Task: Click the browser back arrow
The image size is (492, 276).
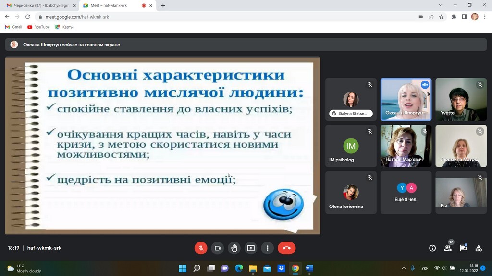Action: pyautogui.click(x=7, y=17)
